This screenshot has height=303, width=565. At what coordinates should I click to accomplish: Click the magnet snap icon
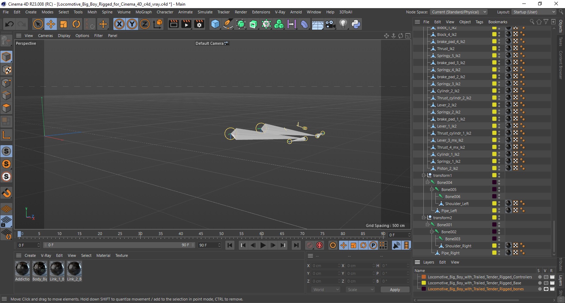6,193
